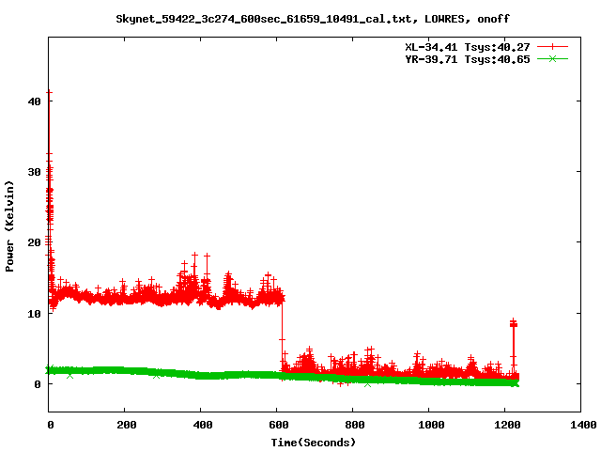This screenshot has width=601, height=451.
Task: Select legend entry YR-39.71 Tsys:40.65
Action: [x=468, y=59]
